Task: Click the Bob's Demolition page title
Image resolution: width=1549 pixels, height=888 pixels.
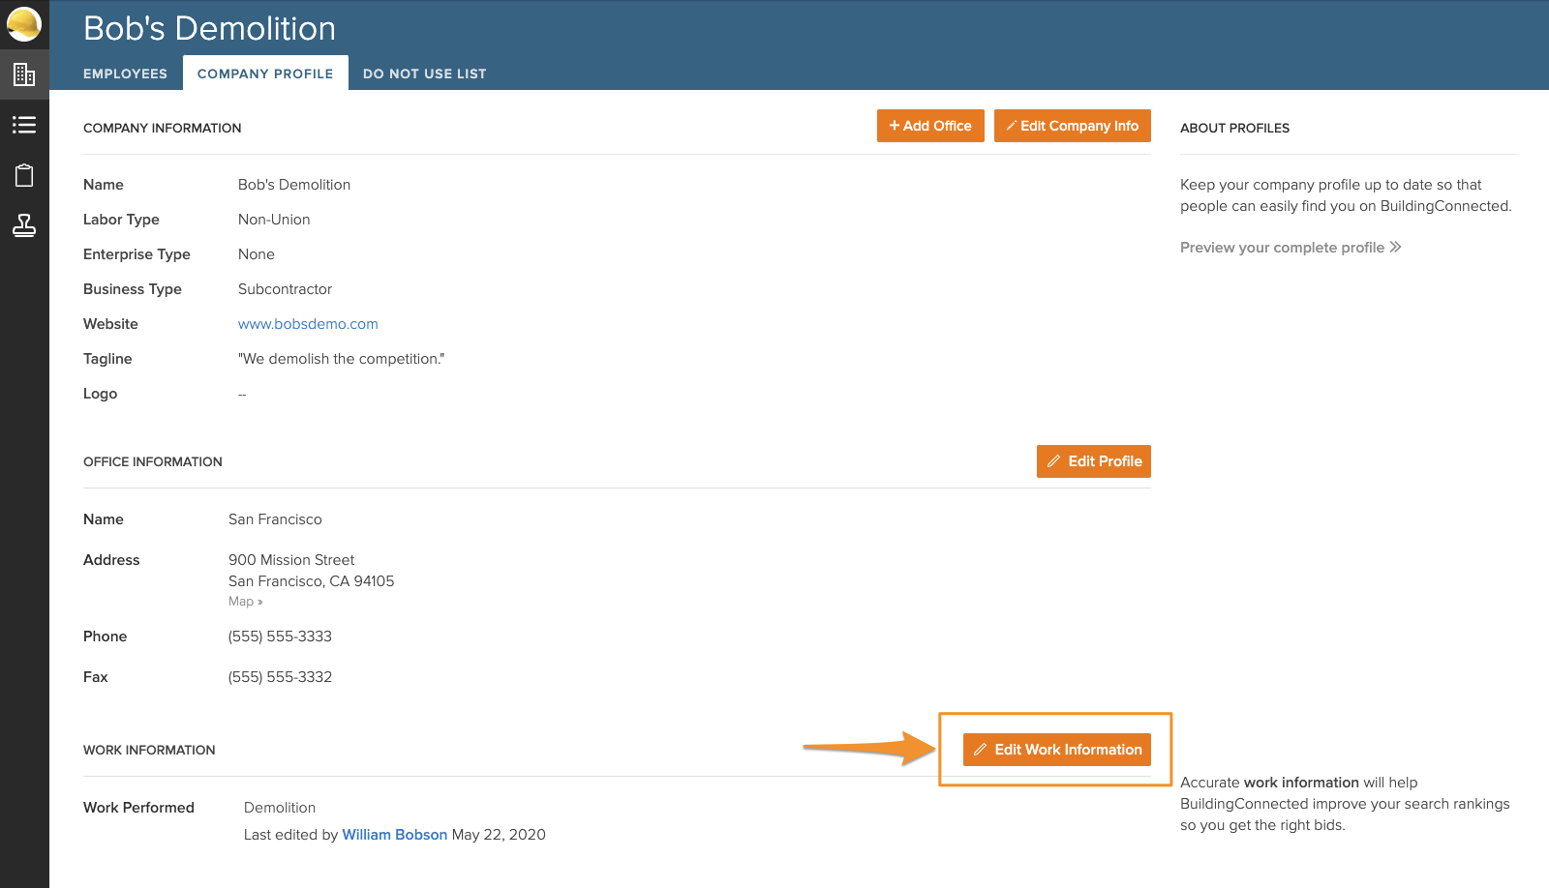Action: 209,29
